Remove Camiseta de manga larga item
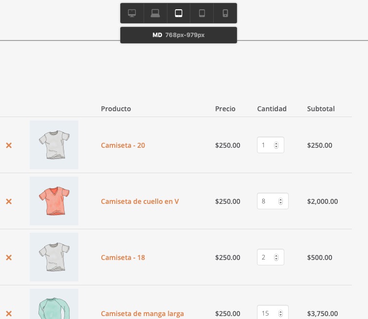Image resolution: width=368 pixels, height=319 pixels. click(x=9, y=314)
